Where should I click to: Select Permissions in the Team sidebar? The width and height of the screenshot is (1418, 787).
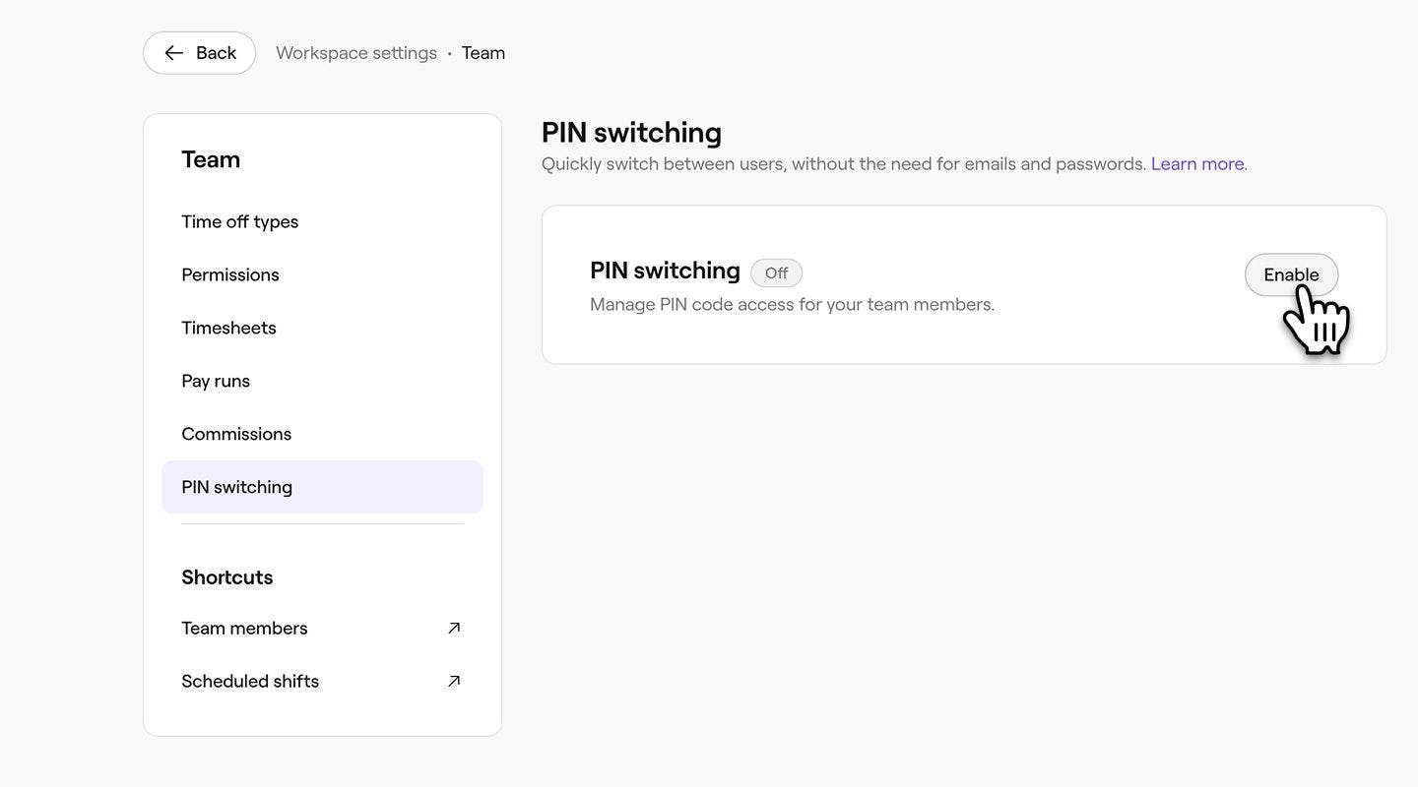coord(230,274)
